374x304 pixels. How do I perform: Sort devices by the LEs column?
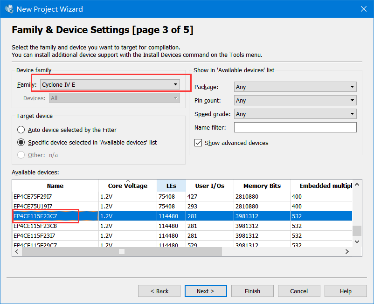[x=171, y=186]
